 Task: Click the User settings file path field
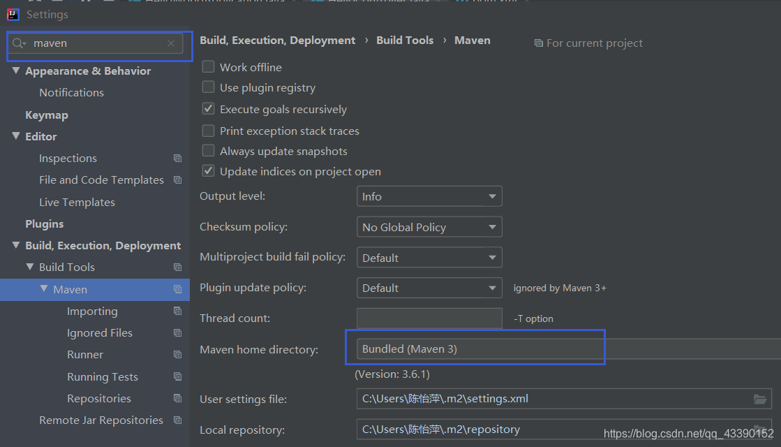coord(564,400)
